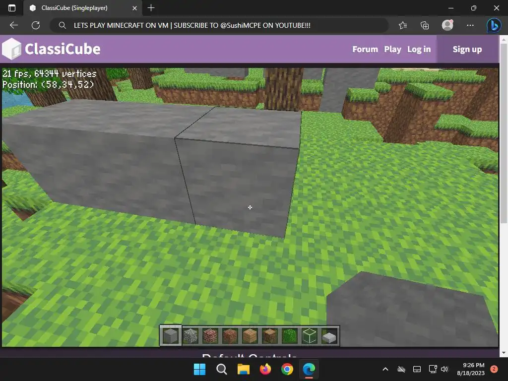
Task: Open Settings and more menu
Action: tap(470, 25)
